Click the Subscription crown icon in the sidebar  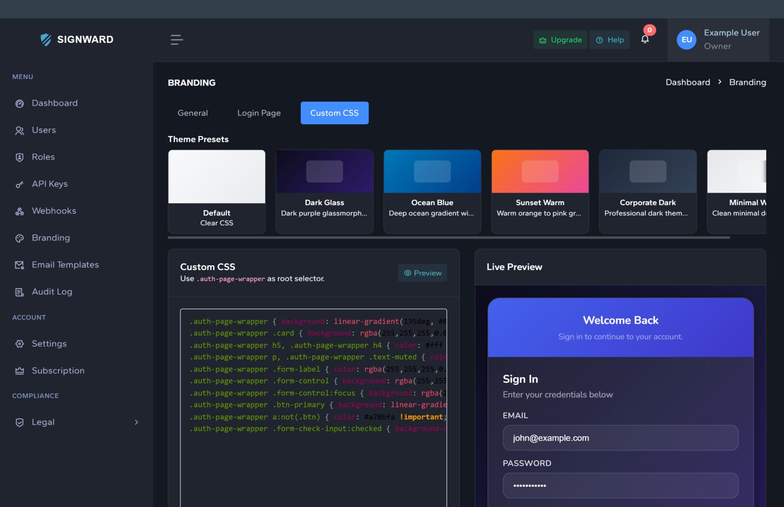click(20, 371)
